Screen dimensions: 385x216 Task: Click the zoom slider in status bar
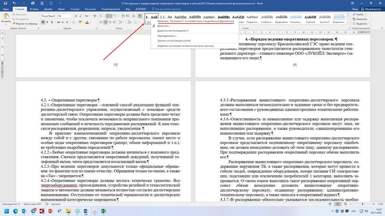363,204
